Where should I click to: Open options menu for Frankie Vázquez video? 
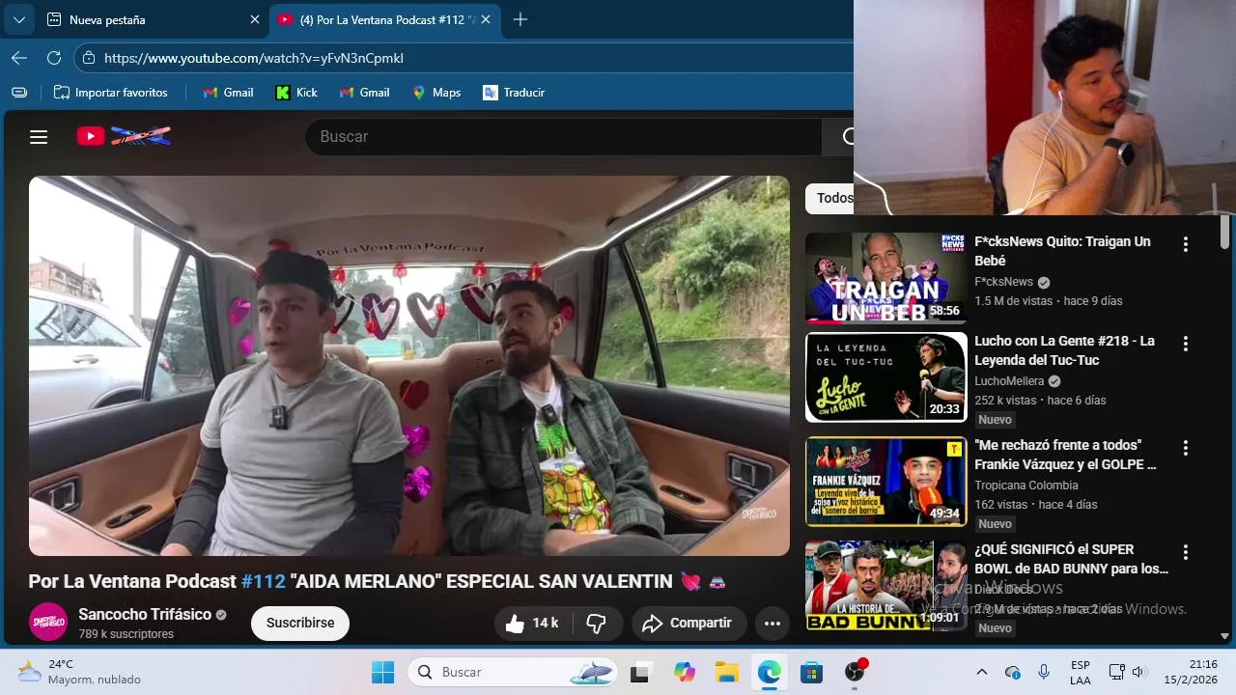click(x=1186, y=448)
